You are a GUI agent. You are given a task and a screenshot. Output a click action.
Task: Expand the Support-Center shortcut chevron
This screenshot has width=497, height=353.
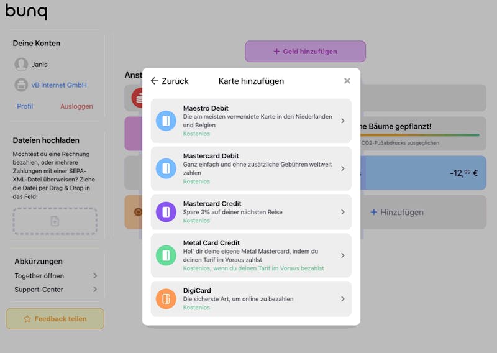[95, 289]
